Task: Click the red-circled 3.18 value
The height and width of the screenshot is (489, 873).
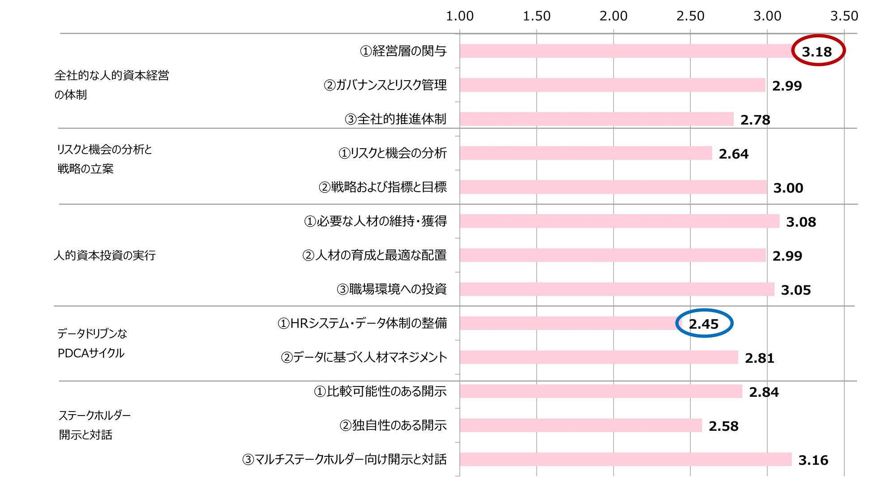Action: (817, 51)
